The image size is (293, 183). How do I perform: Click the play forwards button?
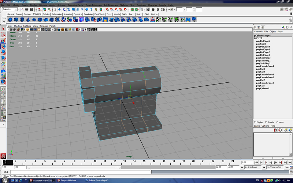tap(275, 162)
